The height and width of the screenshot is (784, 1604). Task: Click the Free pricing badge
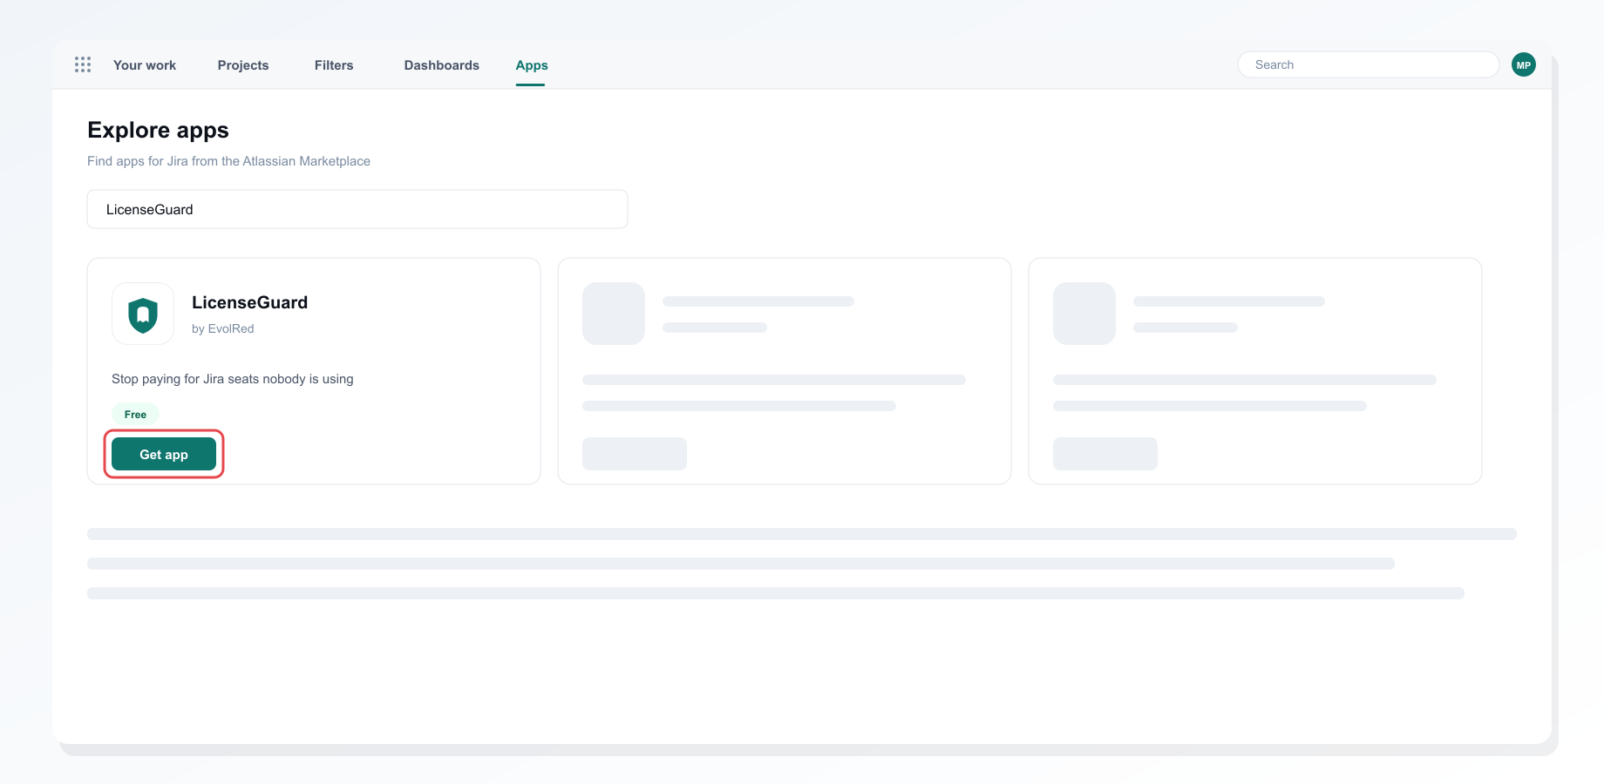click(135, 414)
